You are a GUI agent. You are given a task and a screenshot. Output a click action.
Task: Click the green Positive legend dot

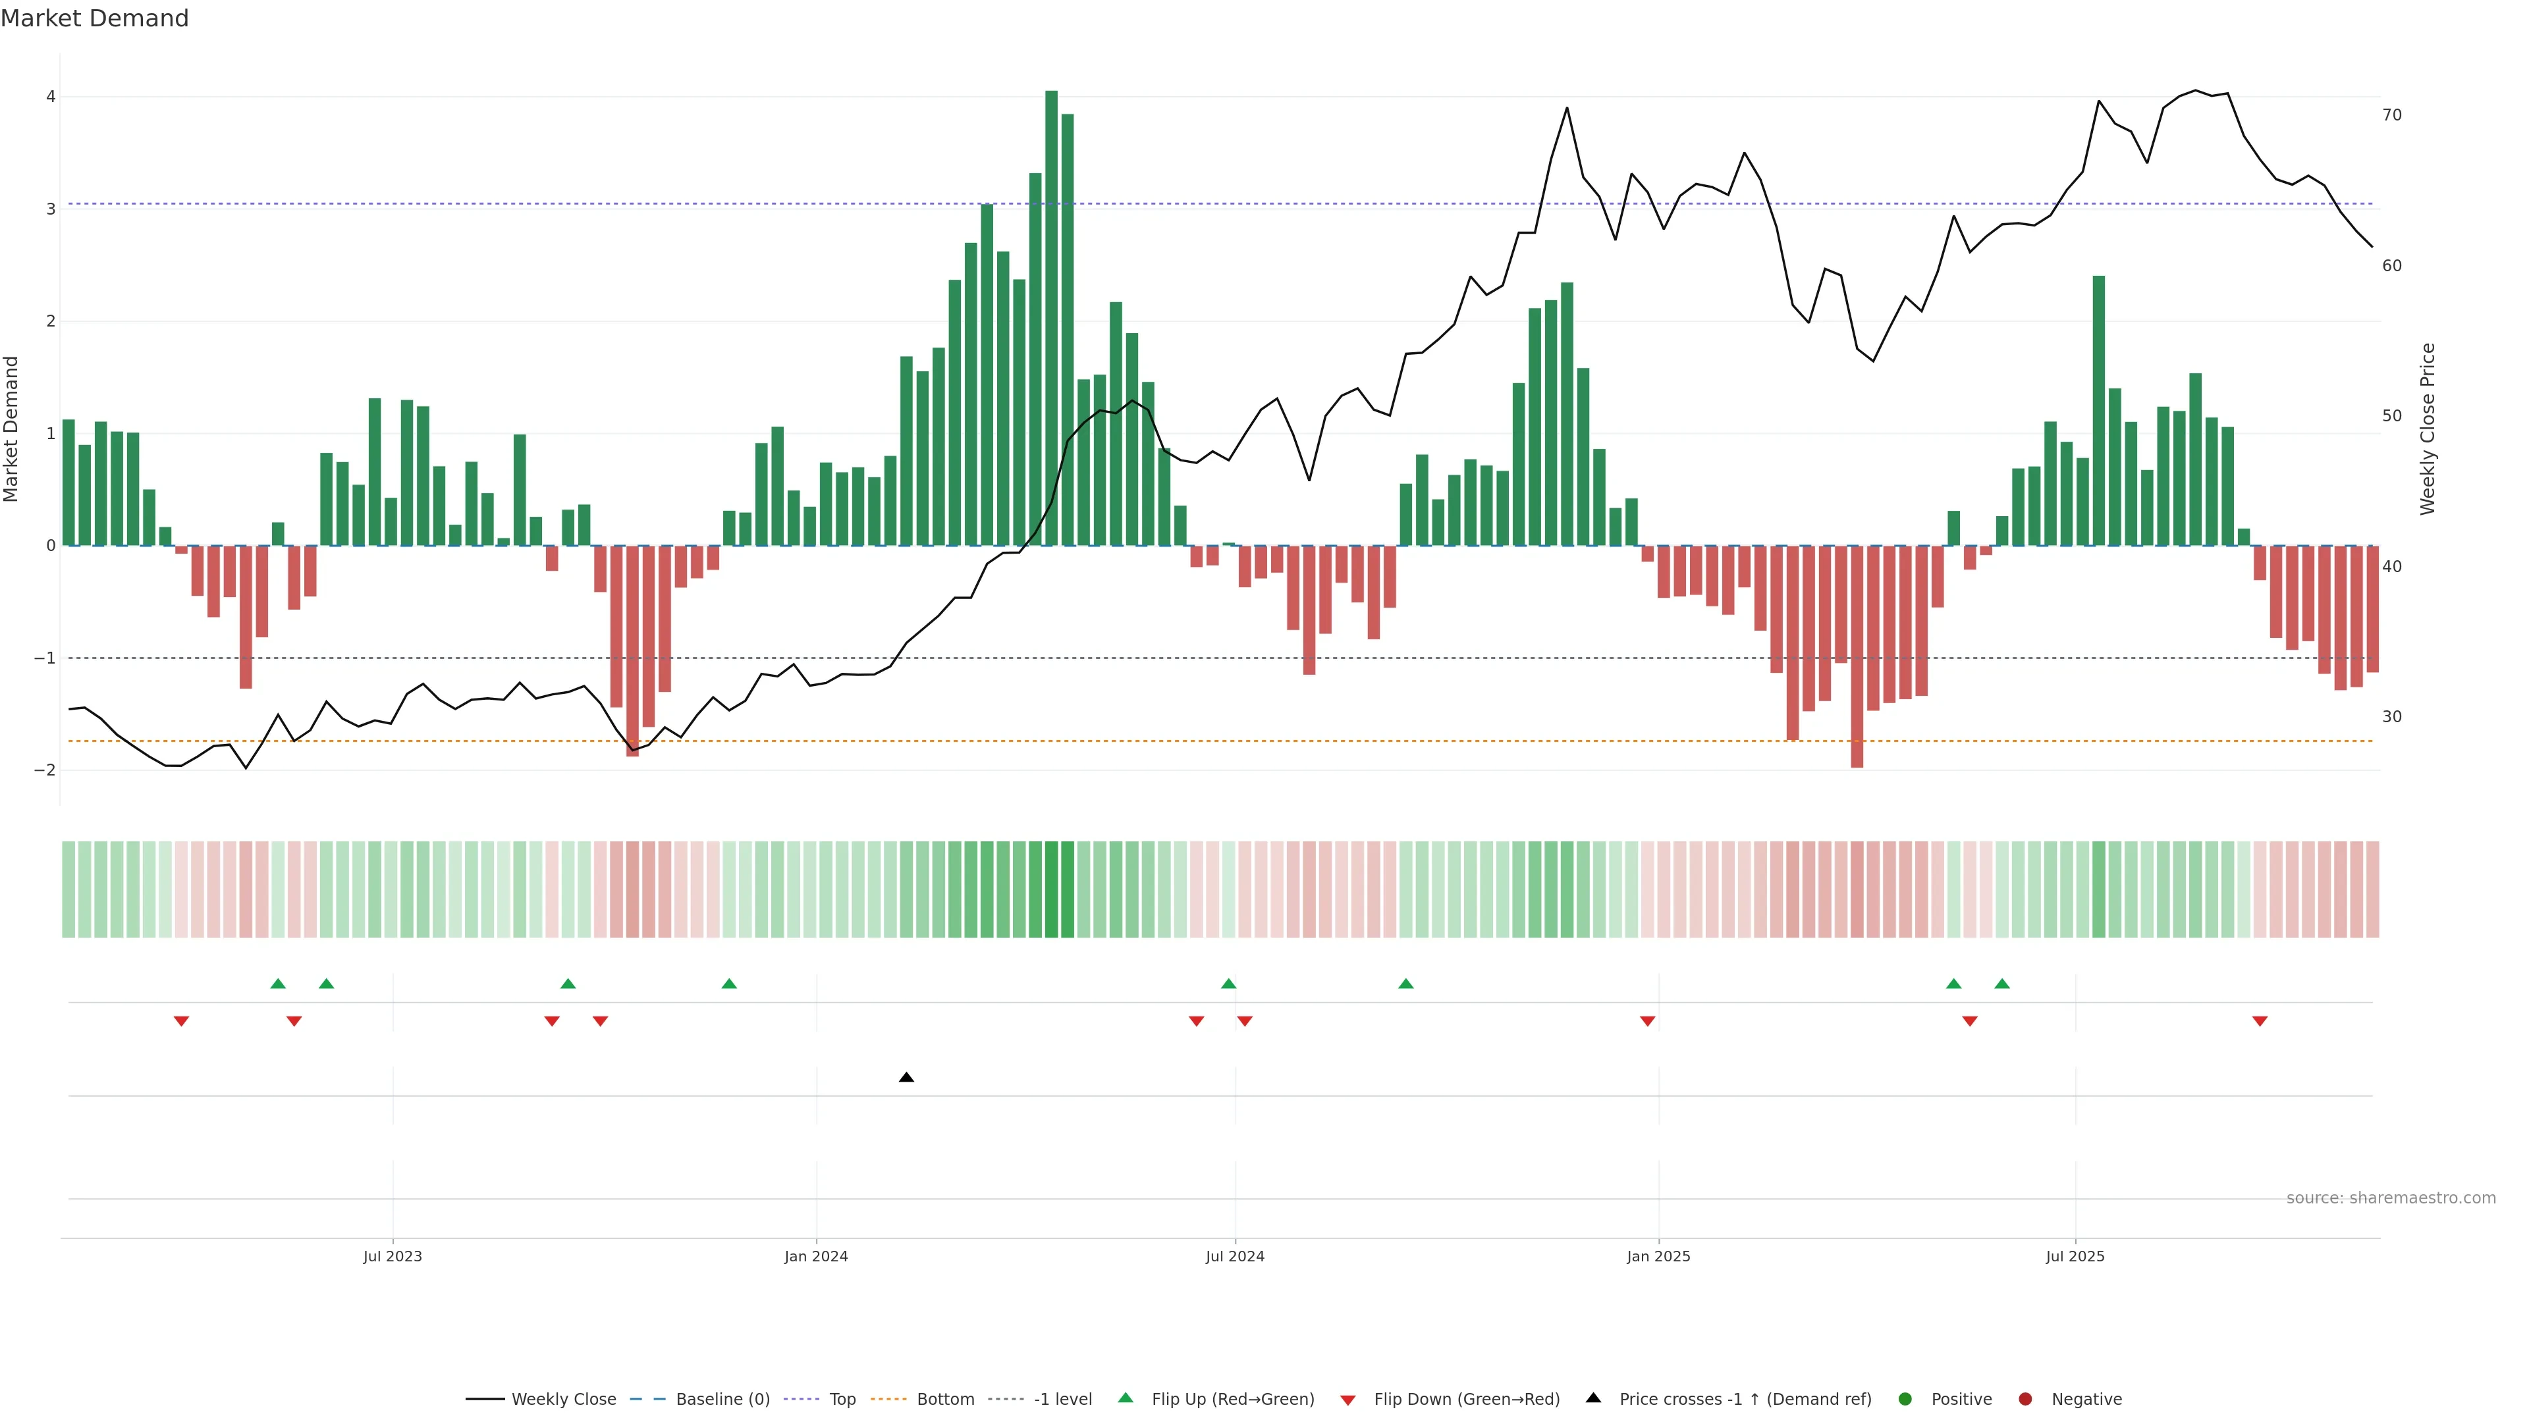(1905, 1398)
